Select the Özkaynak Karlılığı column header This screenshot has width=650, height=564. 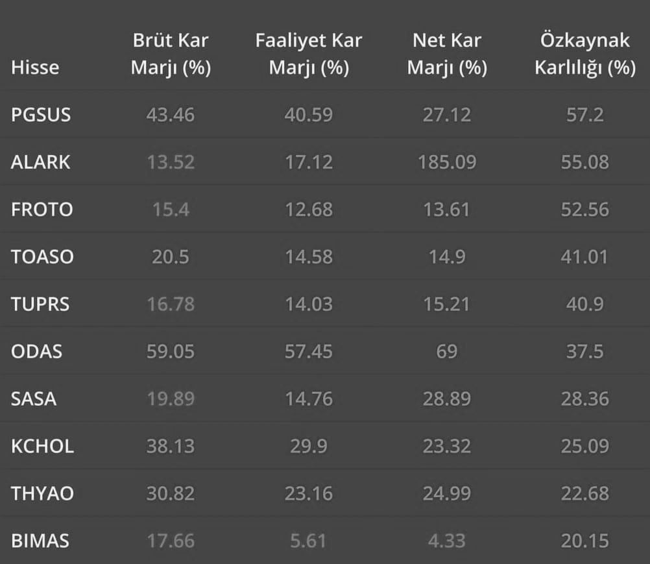pos(585,54)
